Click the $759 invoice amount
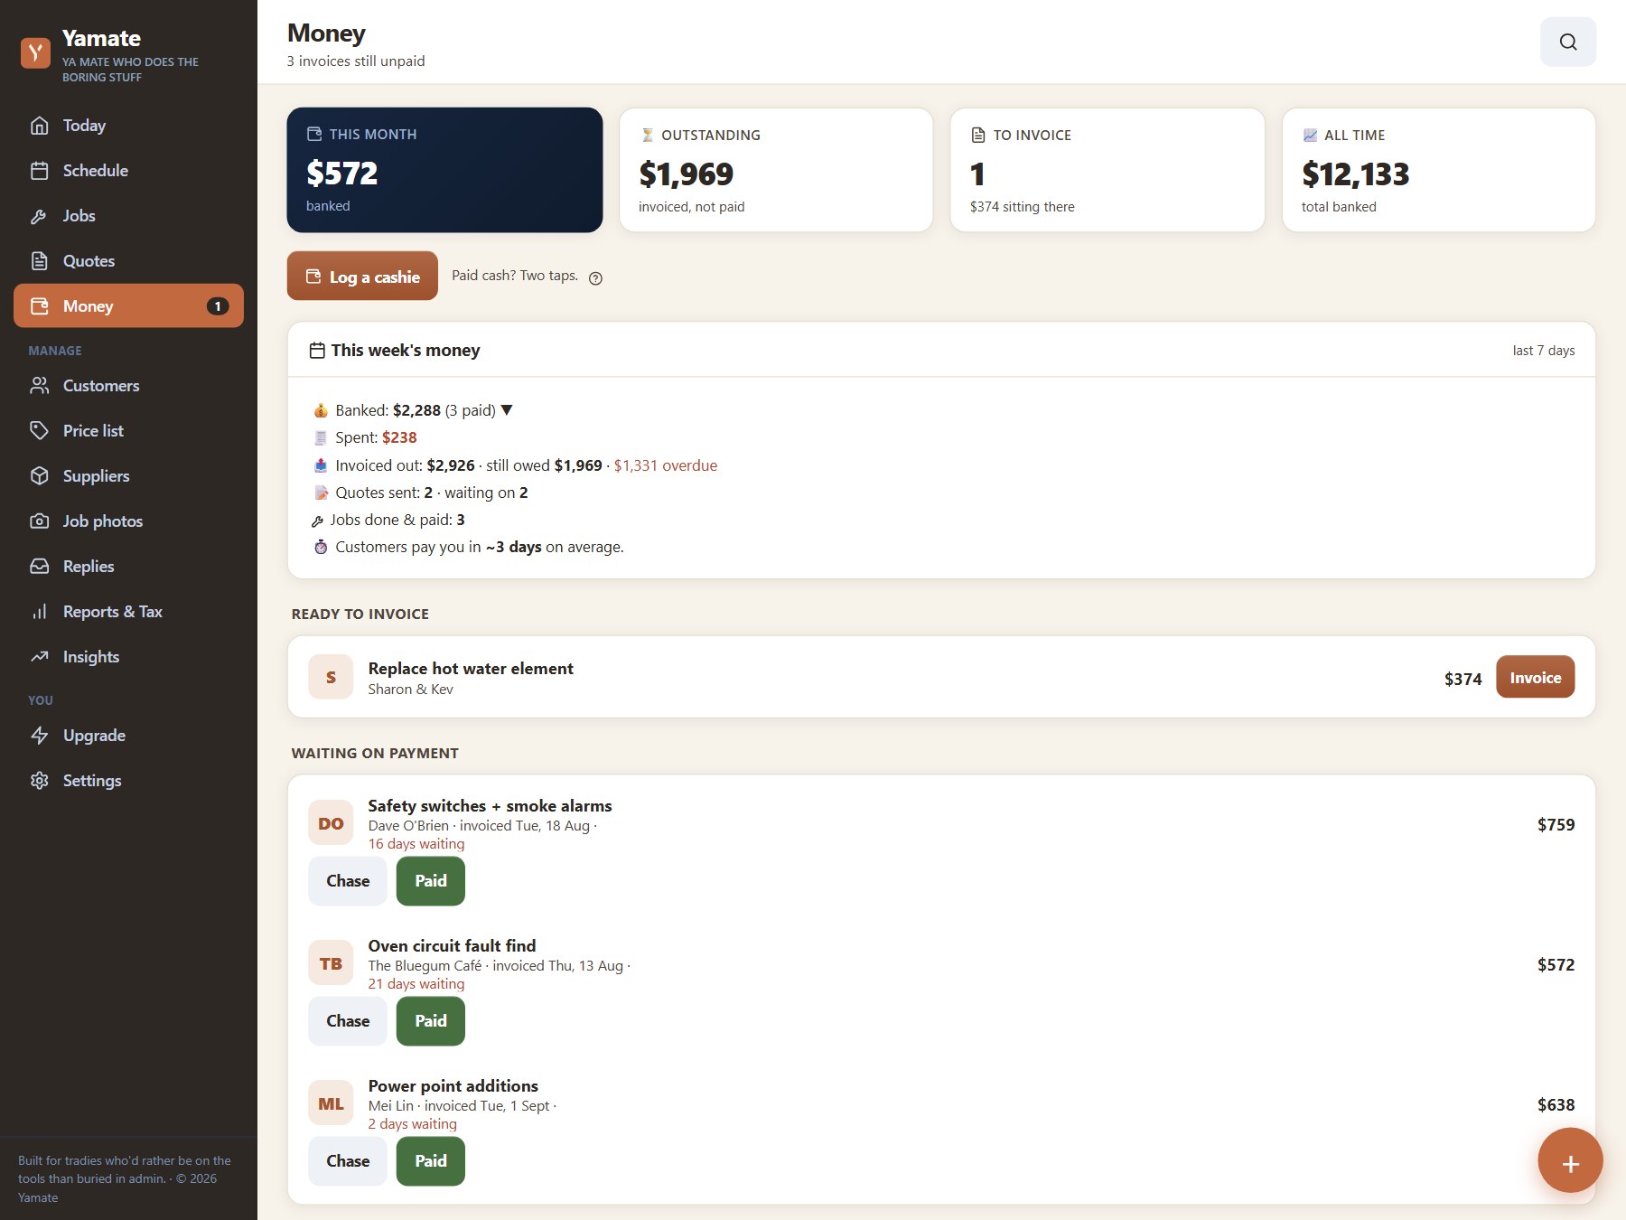Image resolution: width=1626 pixels, height=1220 pixels. pos(1556,824)
